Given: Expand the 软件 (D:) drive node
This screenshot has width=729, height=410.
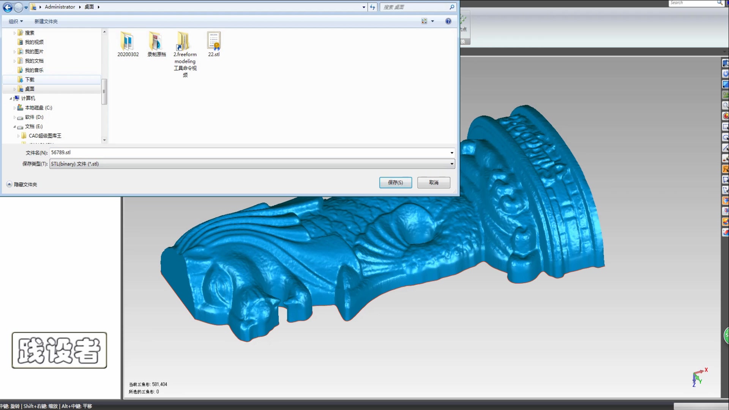Looking at the screenshot, I should pyautogui.click(x=14, y=117).
